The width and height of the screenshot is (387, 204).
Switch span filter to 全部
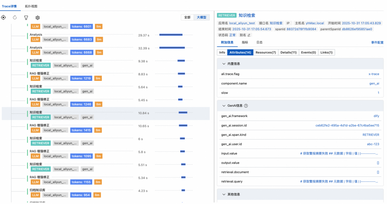tap(187, 17)
